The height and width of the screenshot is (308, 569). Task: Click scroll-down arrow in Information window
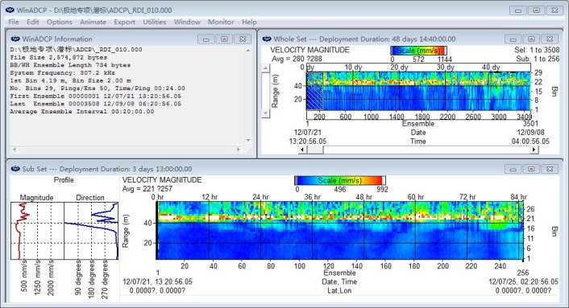pyautogui.click(x=248, y=140)
